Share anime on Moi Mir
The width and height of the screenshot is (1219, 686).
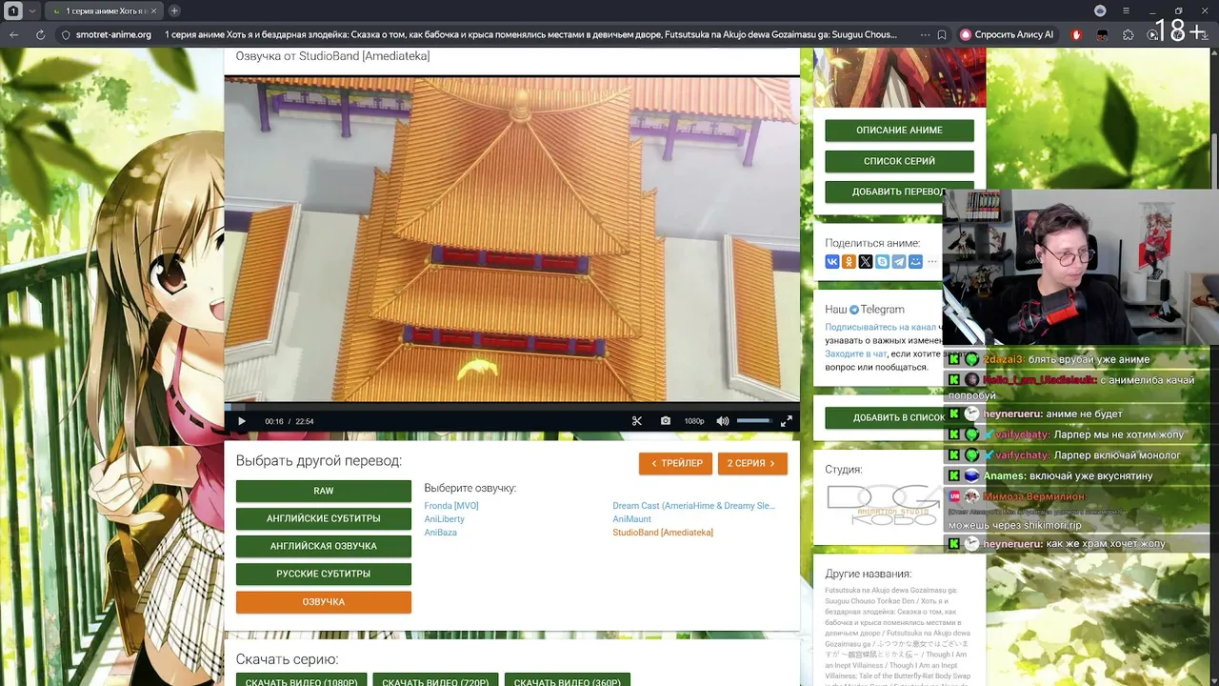[x=915, y=262]
